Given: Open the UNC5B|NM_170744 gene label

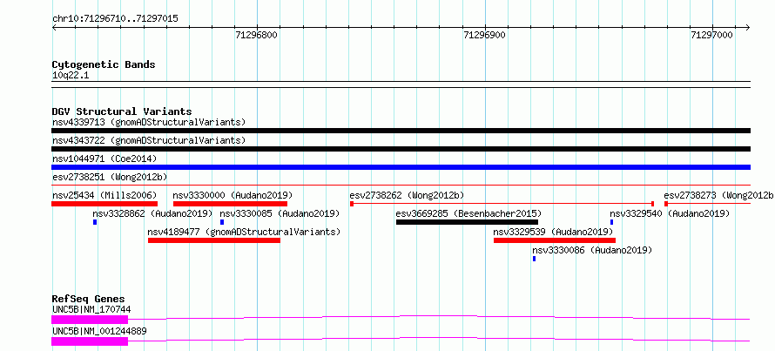Looking at the screenshot, I should pyautogui.click(x=91, y=309).
